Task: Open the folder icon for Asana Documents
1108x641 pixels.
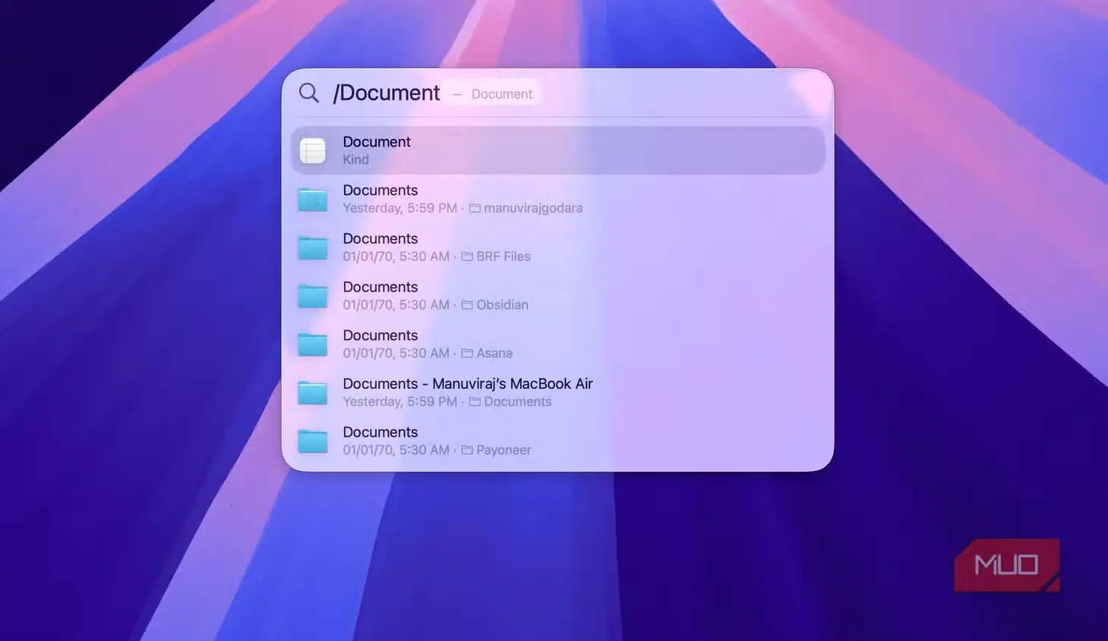Action: [x=313, y=344]
